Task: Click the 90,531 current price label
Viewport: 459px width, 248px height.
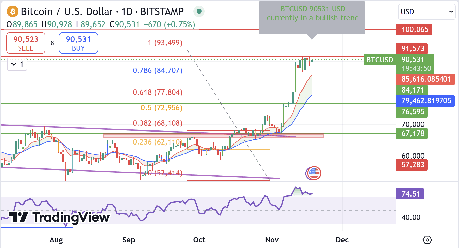Action: [x=413, y=59]
